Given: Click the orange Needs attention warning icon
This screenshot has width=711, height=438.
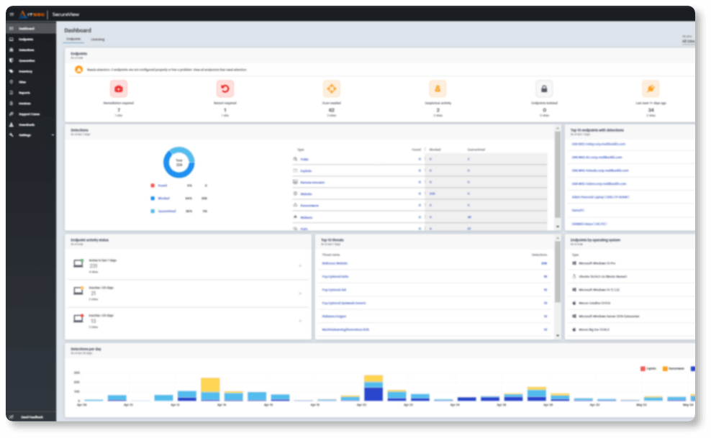Looking at the screenshot, I should 79,70.
